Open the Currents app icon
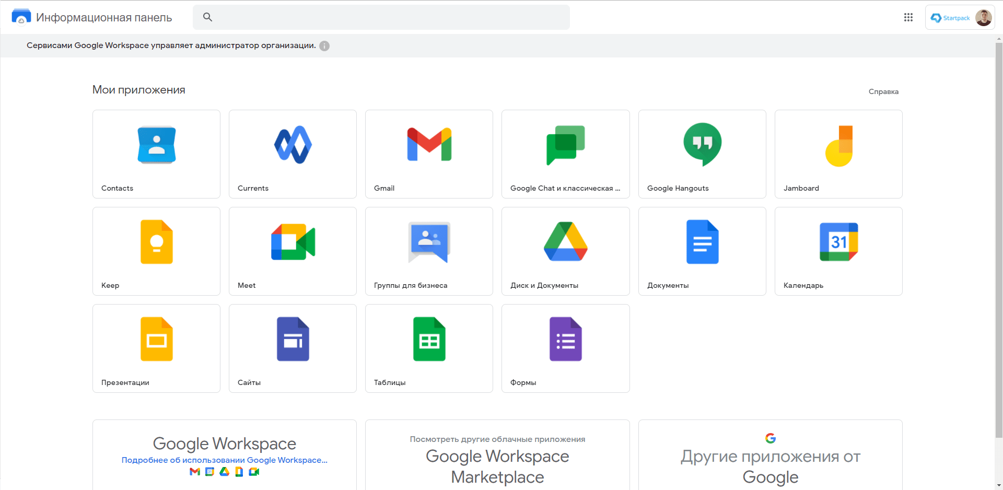The width and height of the screenshot is (1003, 490). tap(293, 145)
